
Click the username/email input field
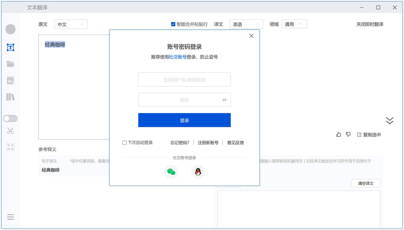tap(184, 80)
